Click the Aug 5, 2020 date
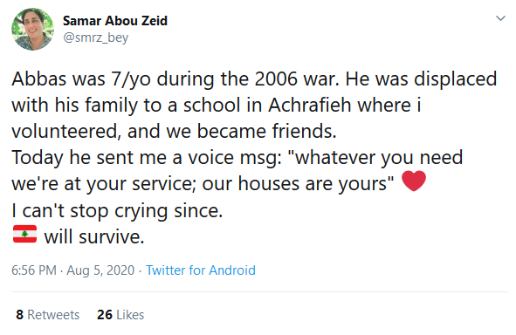 [100, 270]
